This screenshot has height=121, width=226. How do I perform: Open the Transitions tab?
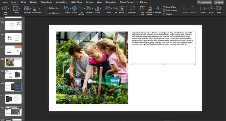tap(47, 2)
